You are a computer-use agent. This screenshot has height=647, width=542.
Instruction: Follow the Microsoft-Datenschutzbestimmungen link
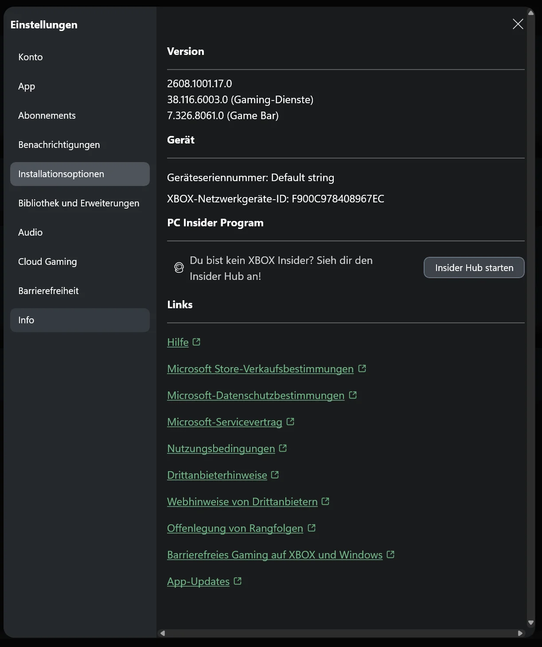(256, 395)
